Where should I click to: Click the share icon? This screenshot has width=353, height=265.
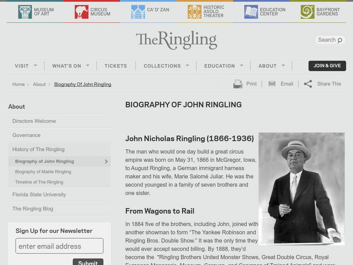(x=308, y=84)
